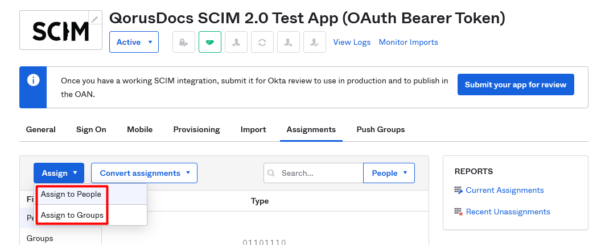This screenshot has width=597, height=245.
Task: Select the Assignments tab
Action: [x=311, y=130]
